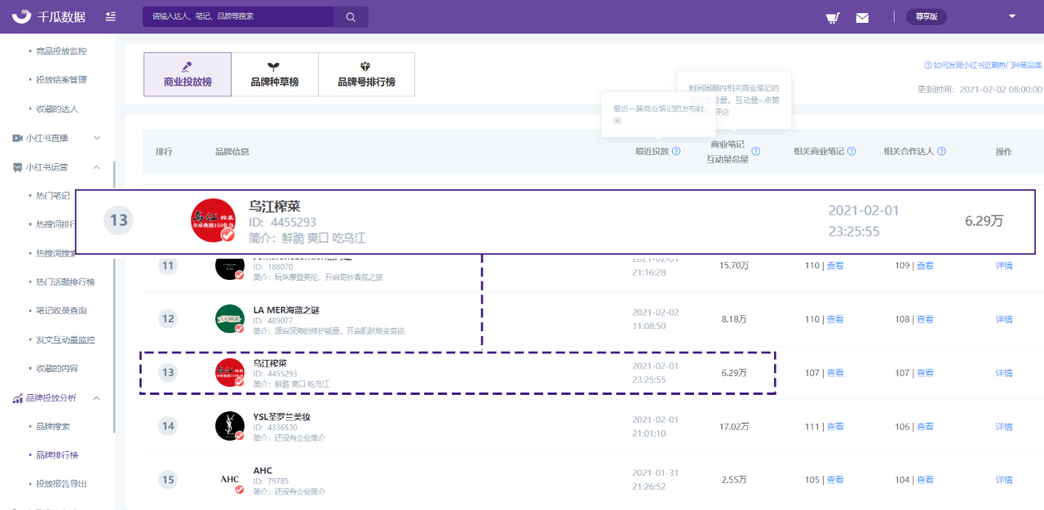Open 品牌搜索 in the sidebar

click(x=53, y=426)
